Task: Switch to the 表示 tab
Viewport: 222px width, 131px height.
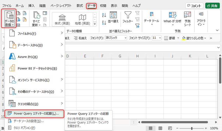Action: click(114, 6)
